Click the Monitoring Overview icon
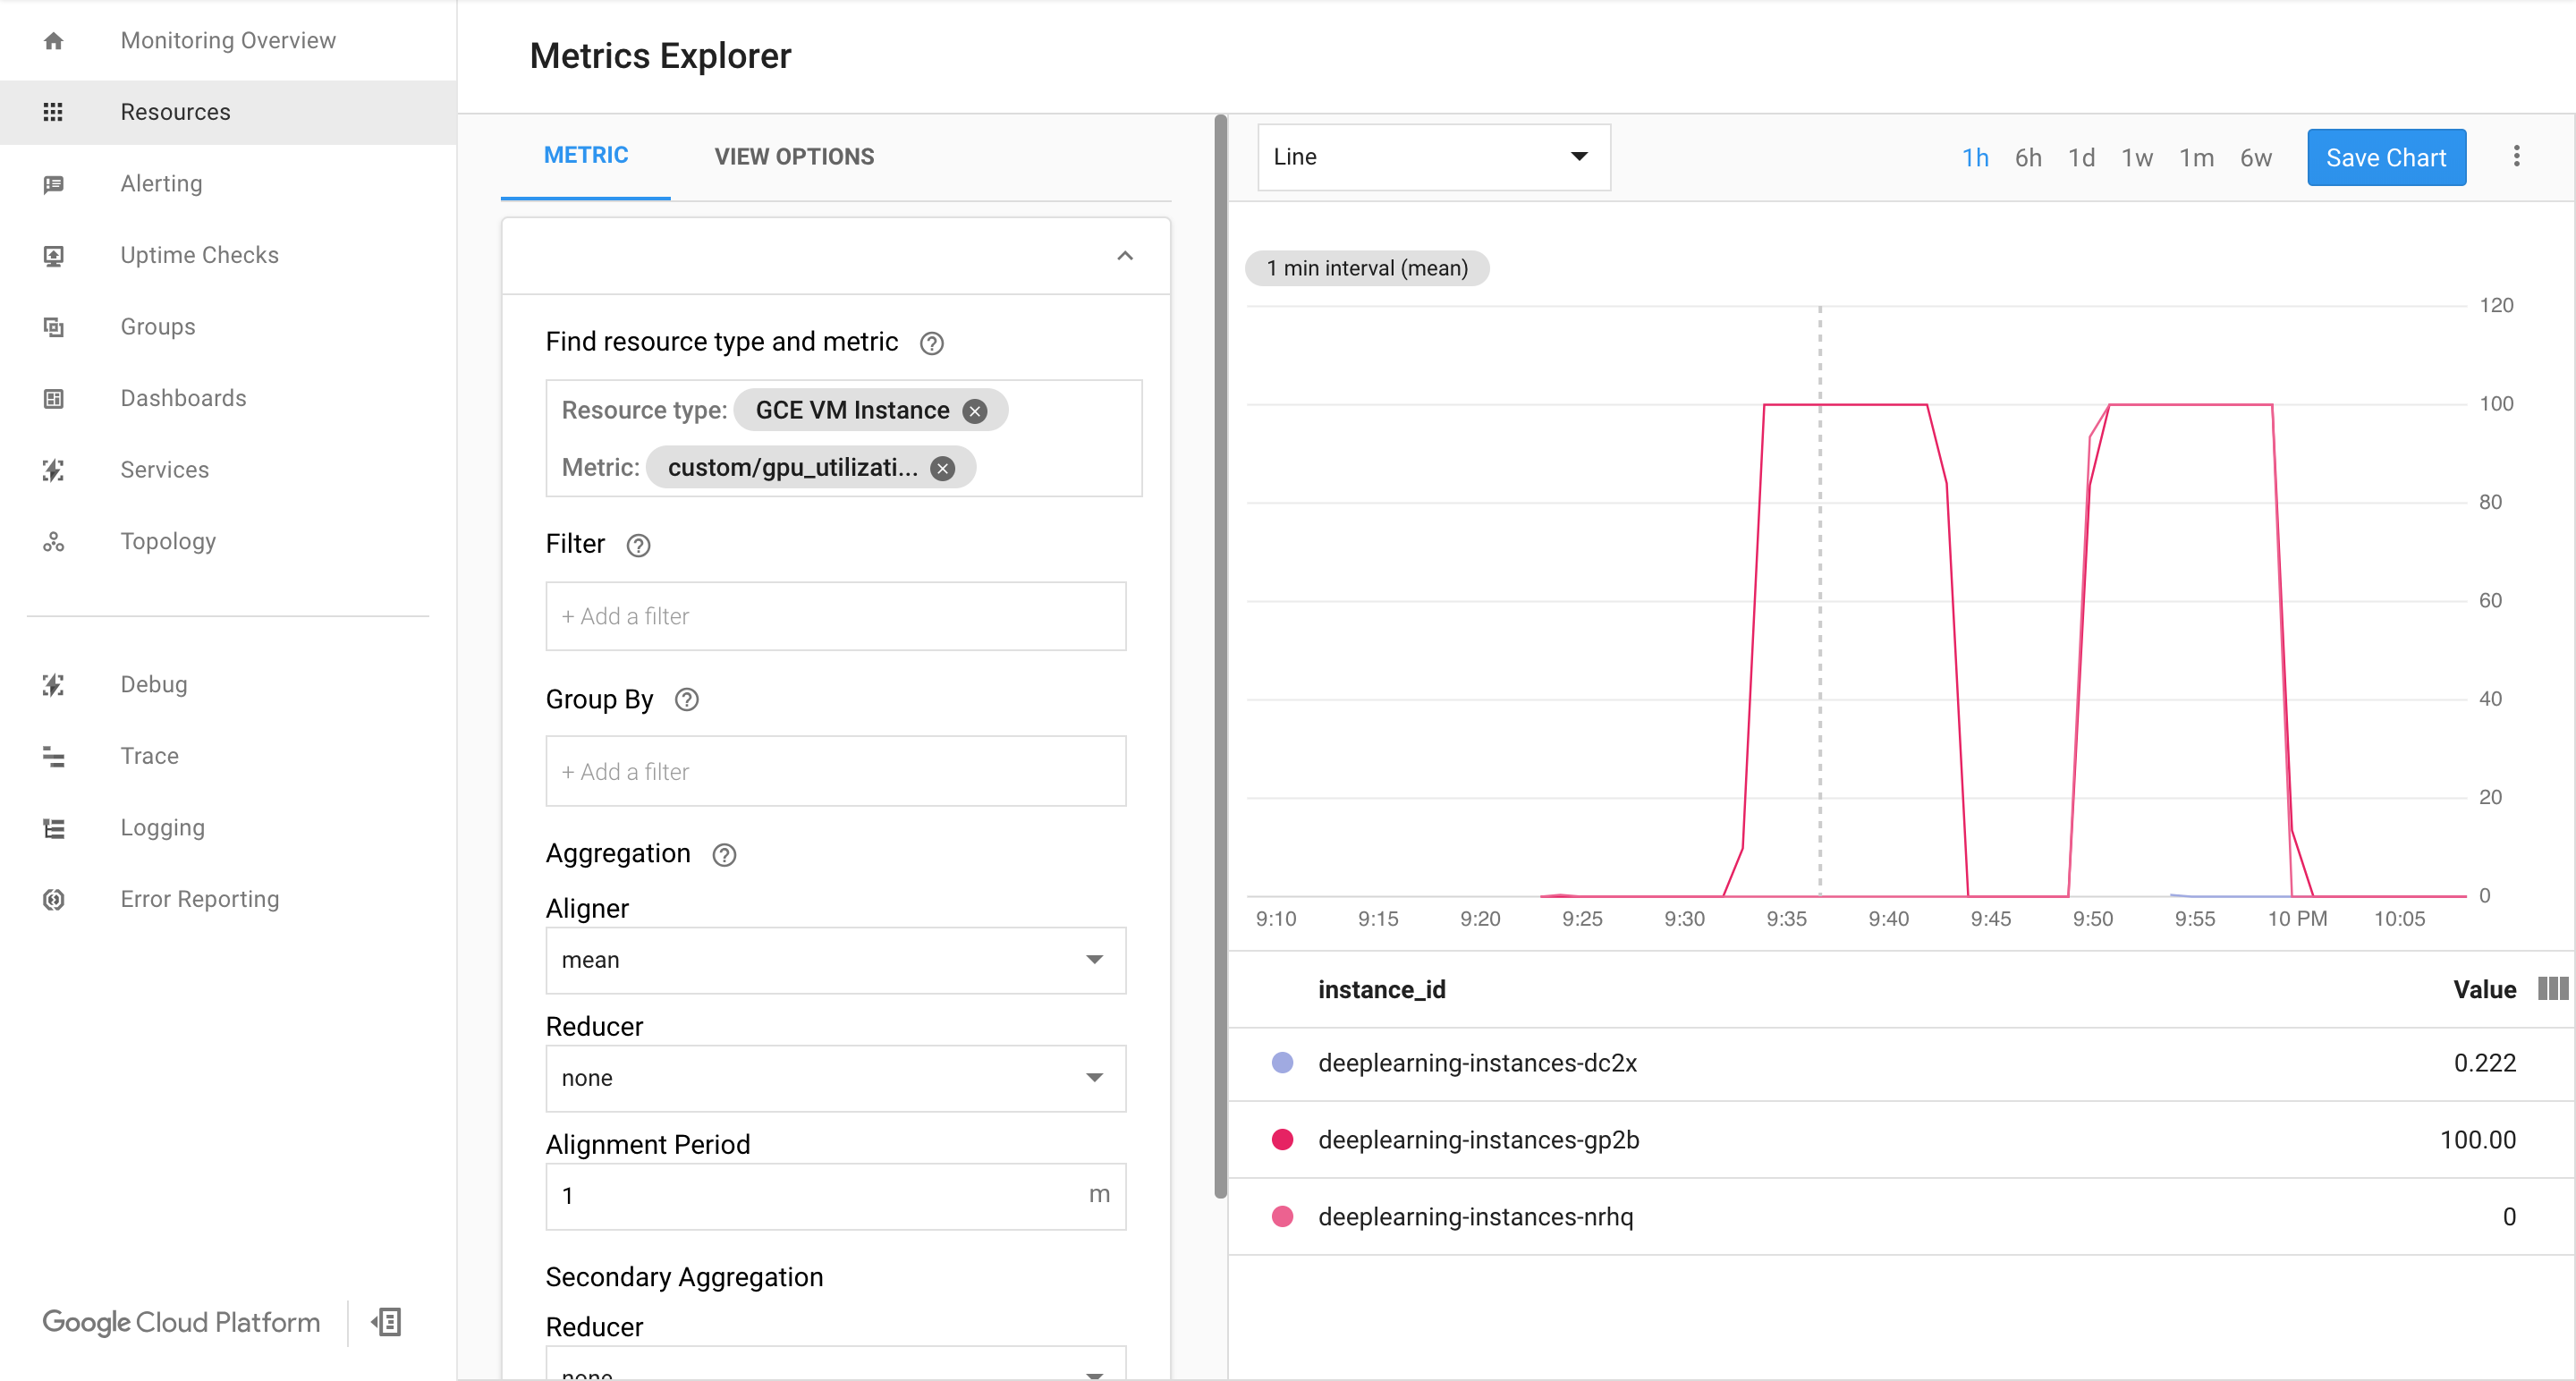This screenshot has width=2576, height=1381. pos(55,39)
